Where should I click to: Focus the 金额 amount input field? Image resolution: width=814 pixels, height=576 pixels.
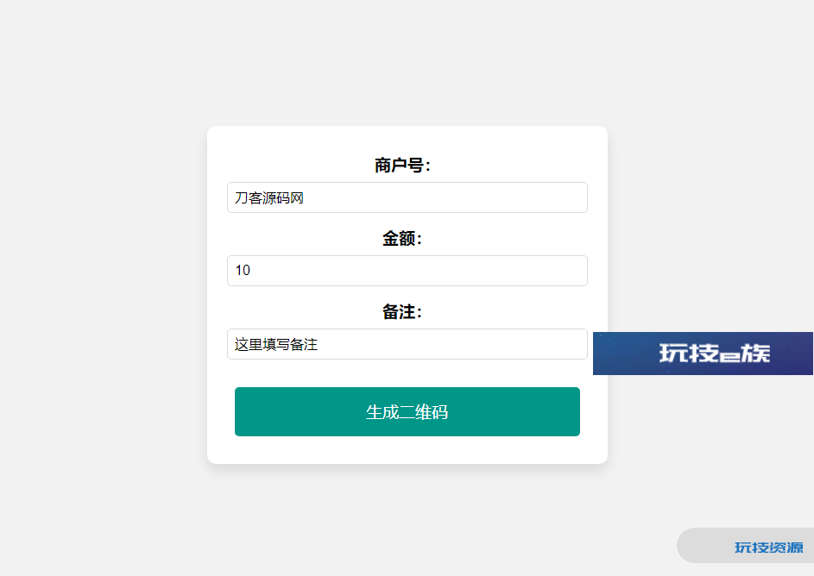click(407, 271)
